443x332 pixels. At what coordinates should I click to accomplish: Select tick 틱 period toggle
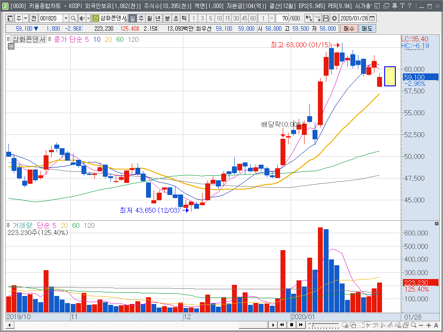pos(184,18)
